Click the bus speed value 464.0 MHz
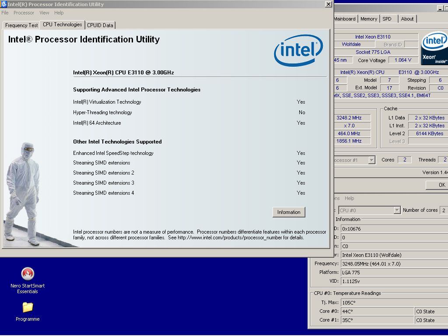 point(352,133)
